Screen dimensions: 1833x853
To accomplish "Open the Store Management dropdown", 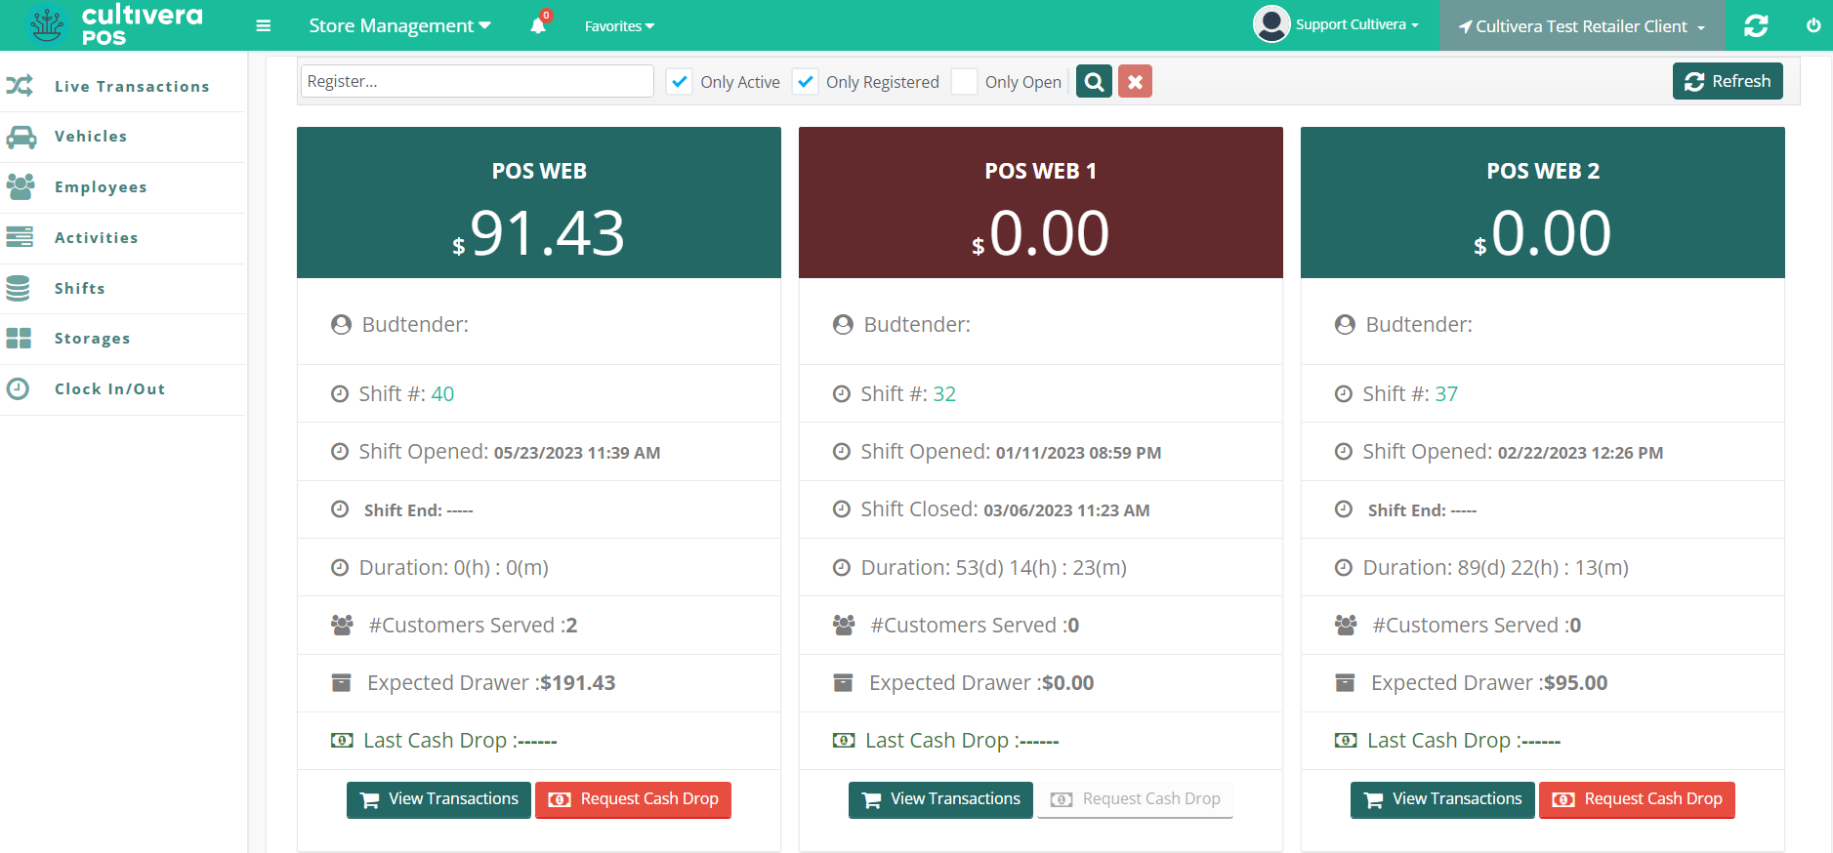I will click(399, 26).
